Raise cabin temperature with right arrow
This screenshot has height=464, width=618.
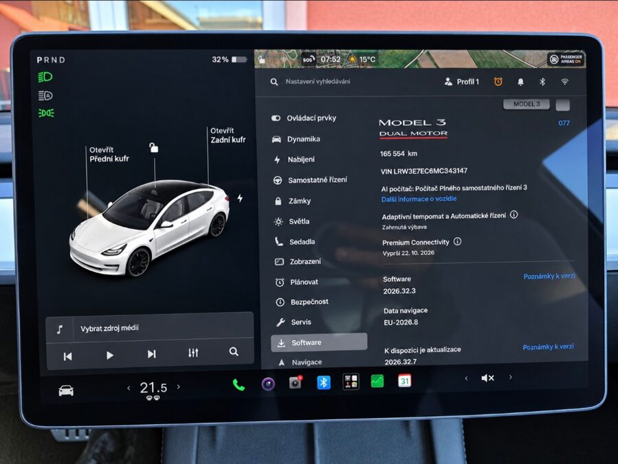179,387
